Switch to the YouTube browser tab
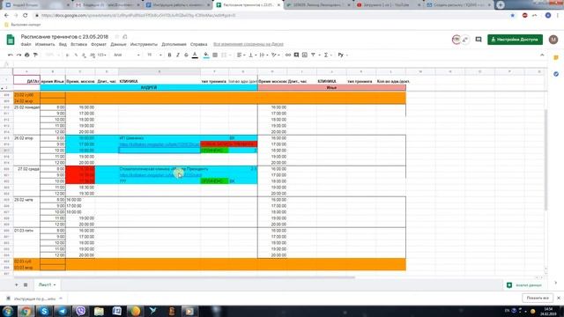 pyautogui.click(x=387, y=5)
